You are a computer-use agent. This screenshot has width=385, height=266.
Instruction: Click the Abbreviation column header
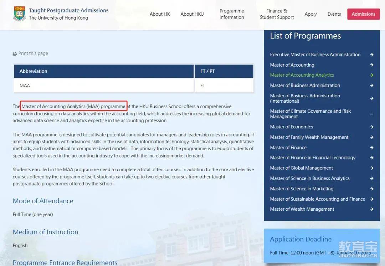click(x=104, y=71)
